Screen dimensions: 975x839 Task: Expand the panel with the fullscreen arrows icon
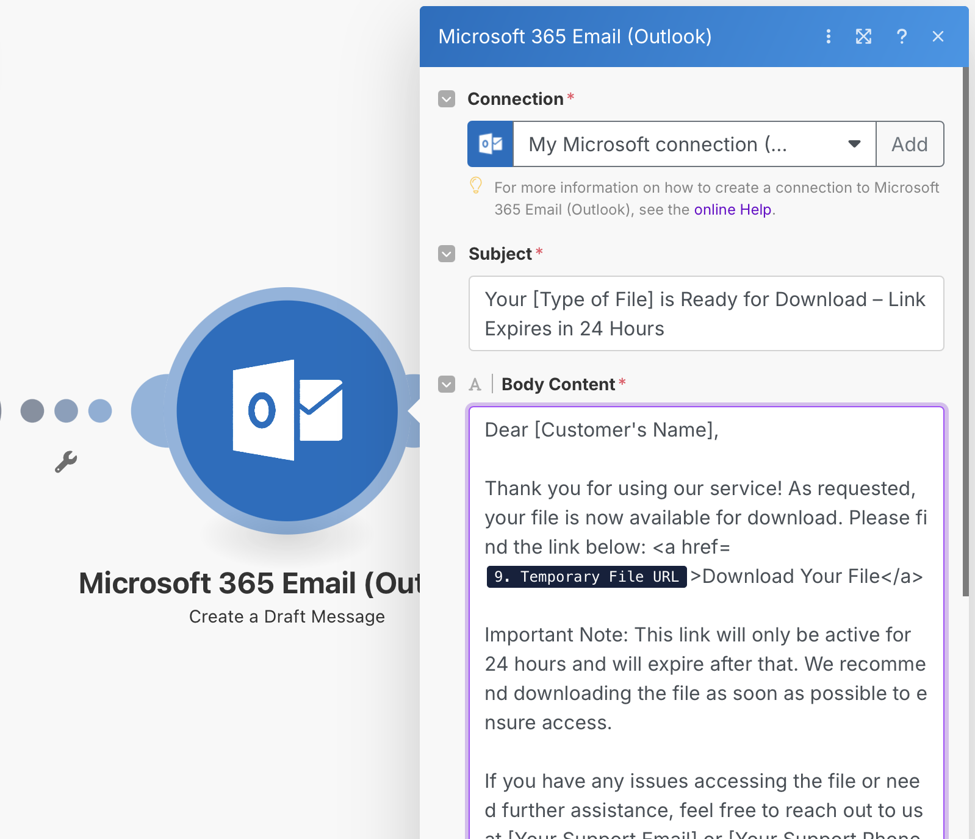click(863, 37)
